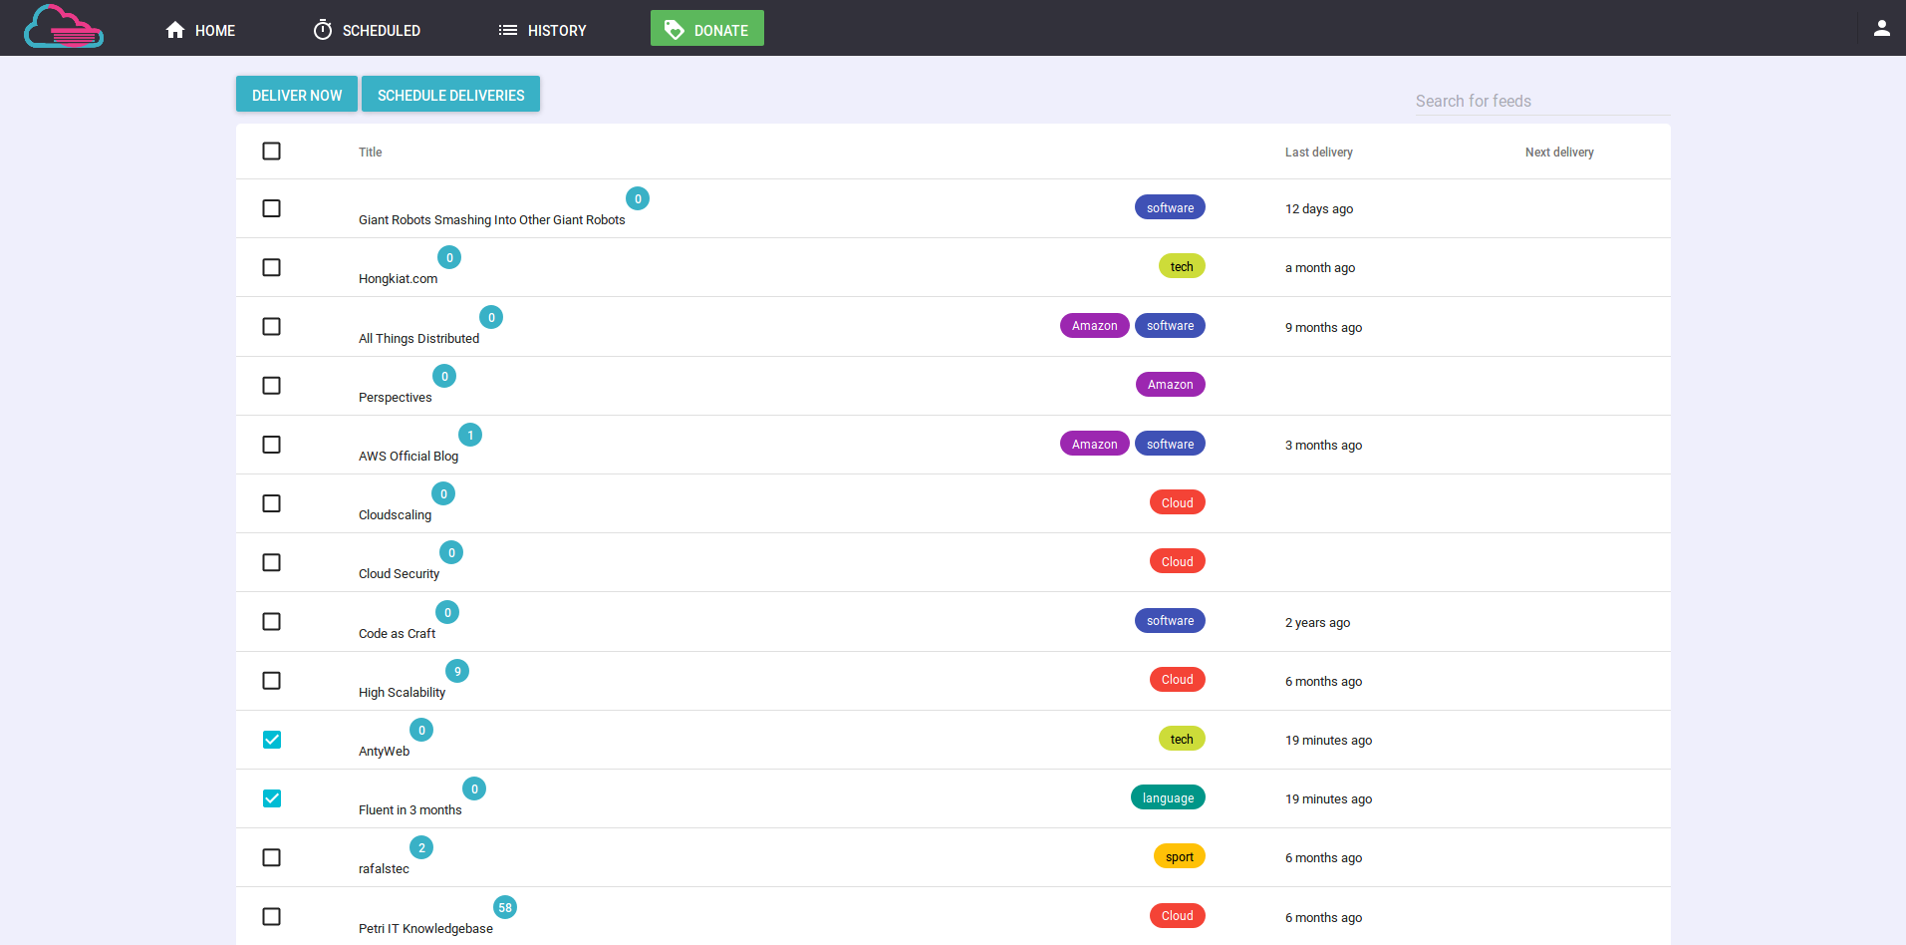This screenshot has width=1906, height=945.
Task: Click badge 0 on Fluent in 3 months
Action: pos(474,788)
